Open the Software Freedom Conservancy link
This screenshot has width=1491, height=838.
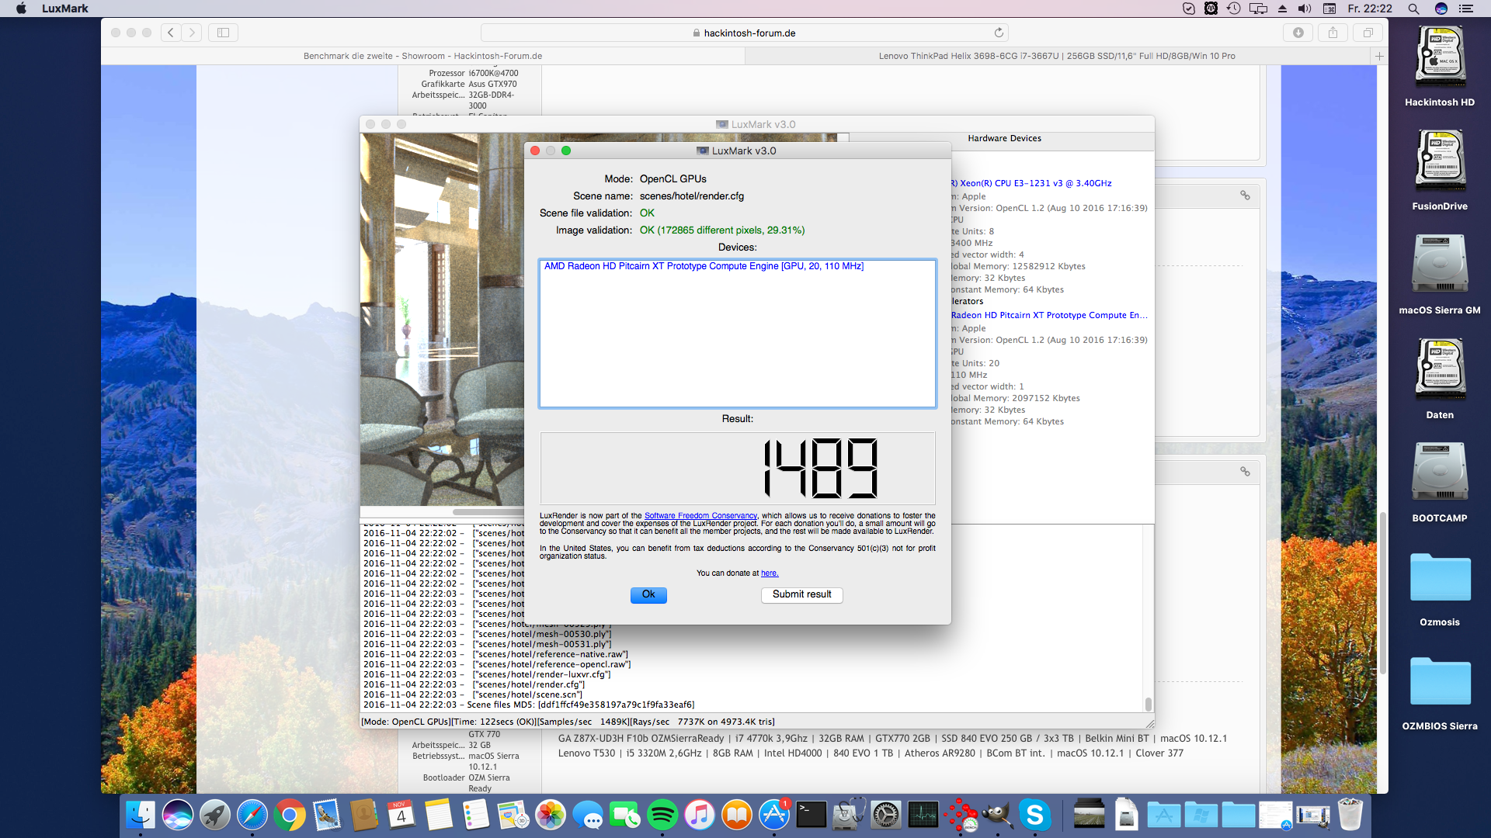(x=700, y=515)
